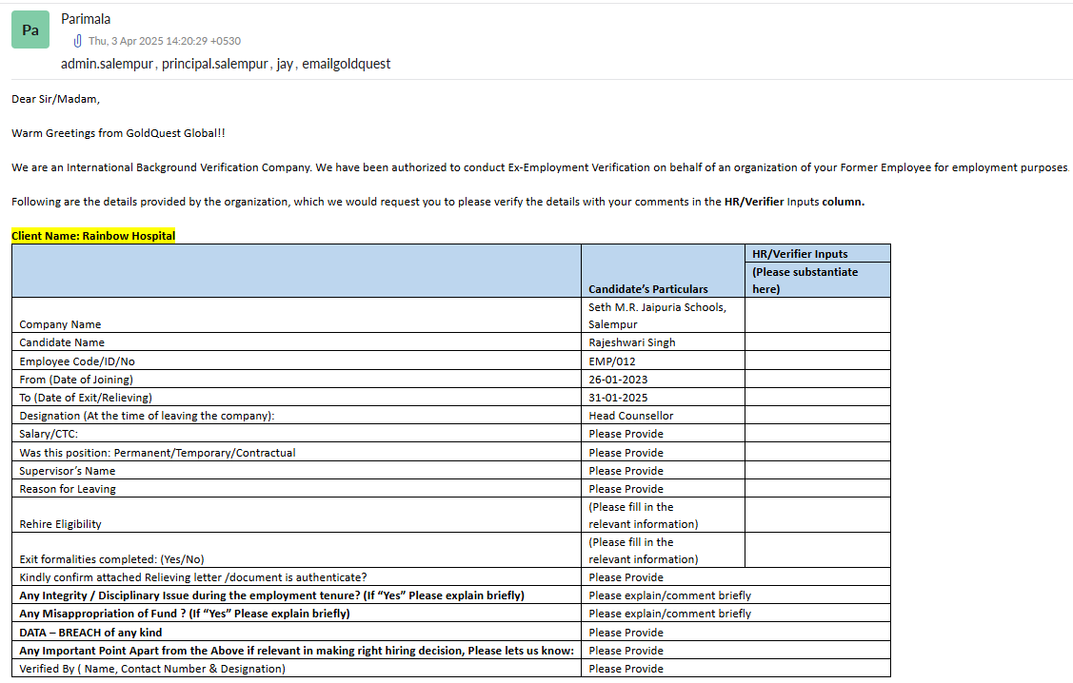This screenshot has width=1073, height=683.
Task: Click "Please Provide" in Supervisor's Name row
Action: (x=626, y=471)
